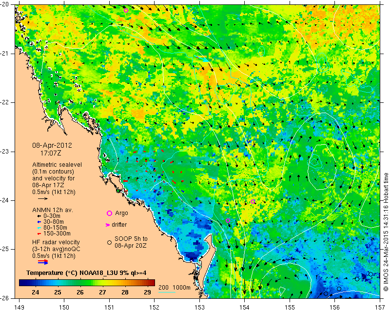The width and height of the screenshot is (390, 312).
Task: Click the '(3-12h avg)noQC' legend text
Action: pyautogui.click(x=57, y=249)
